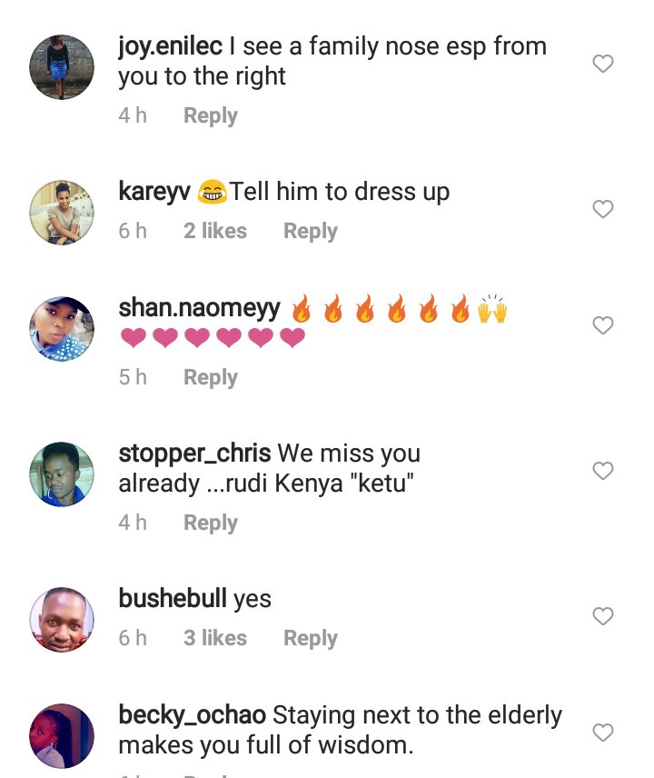Like joy.enilec's comment with heart icon
The width and height of the screenshot is (654, 778).
603,64
